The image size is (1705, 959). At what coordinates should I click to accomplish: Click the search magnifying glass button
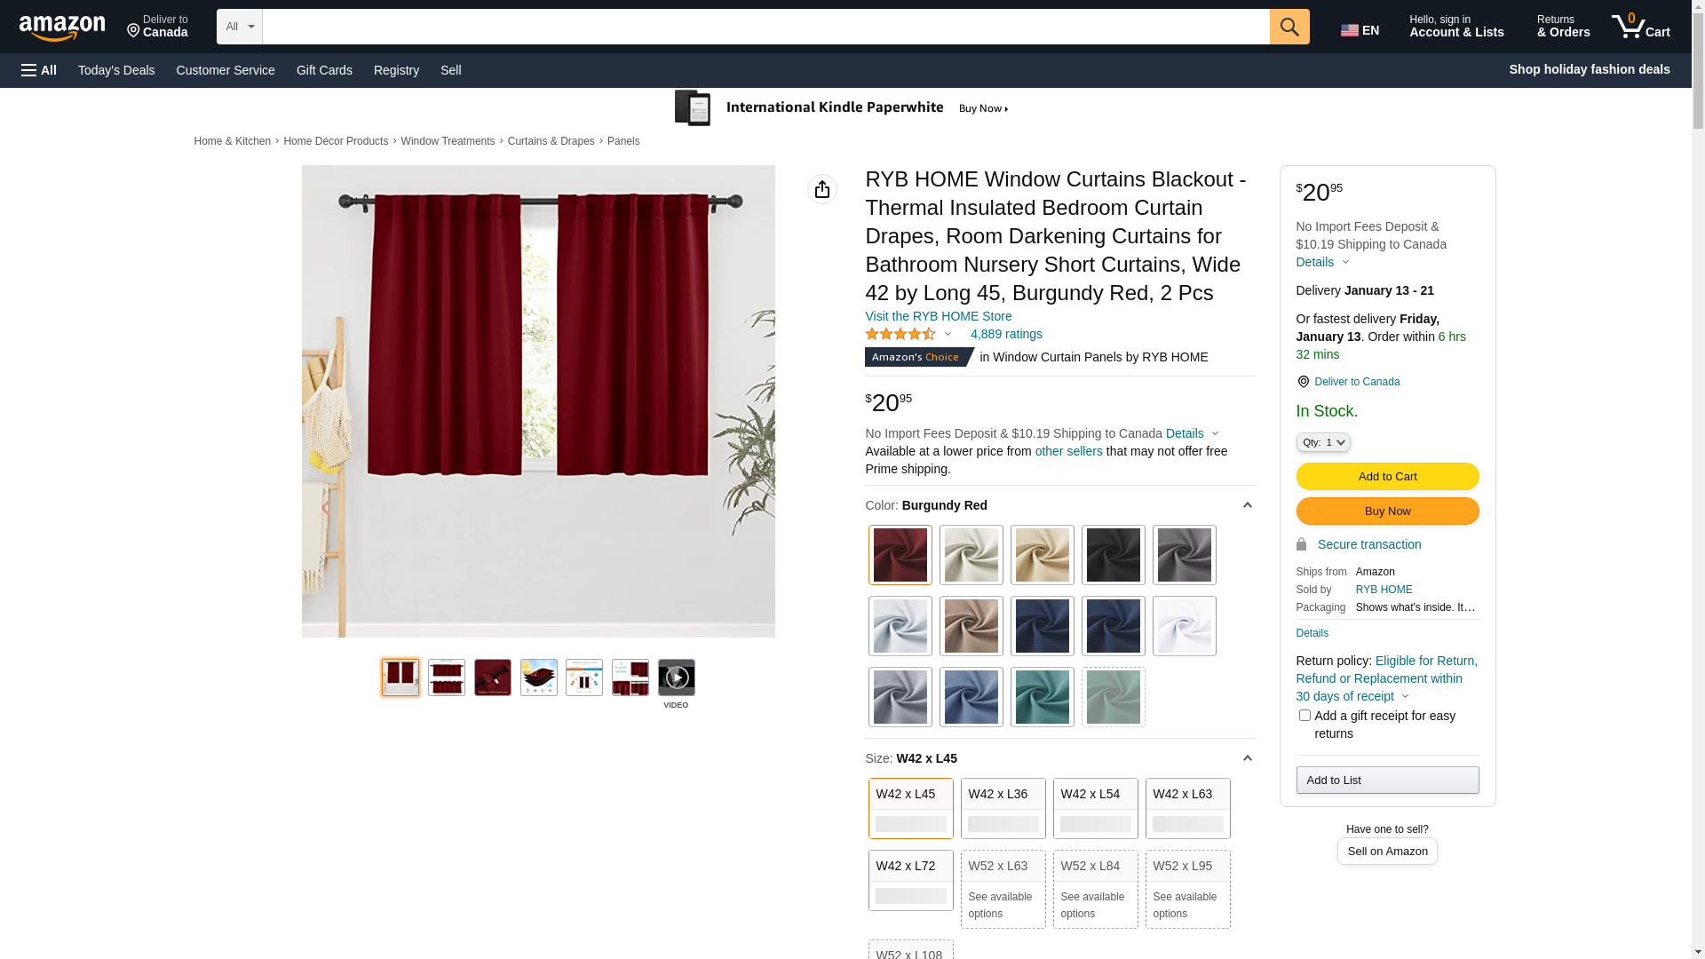pos(1289,27)
